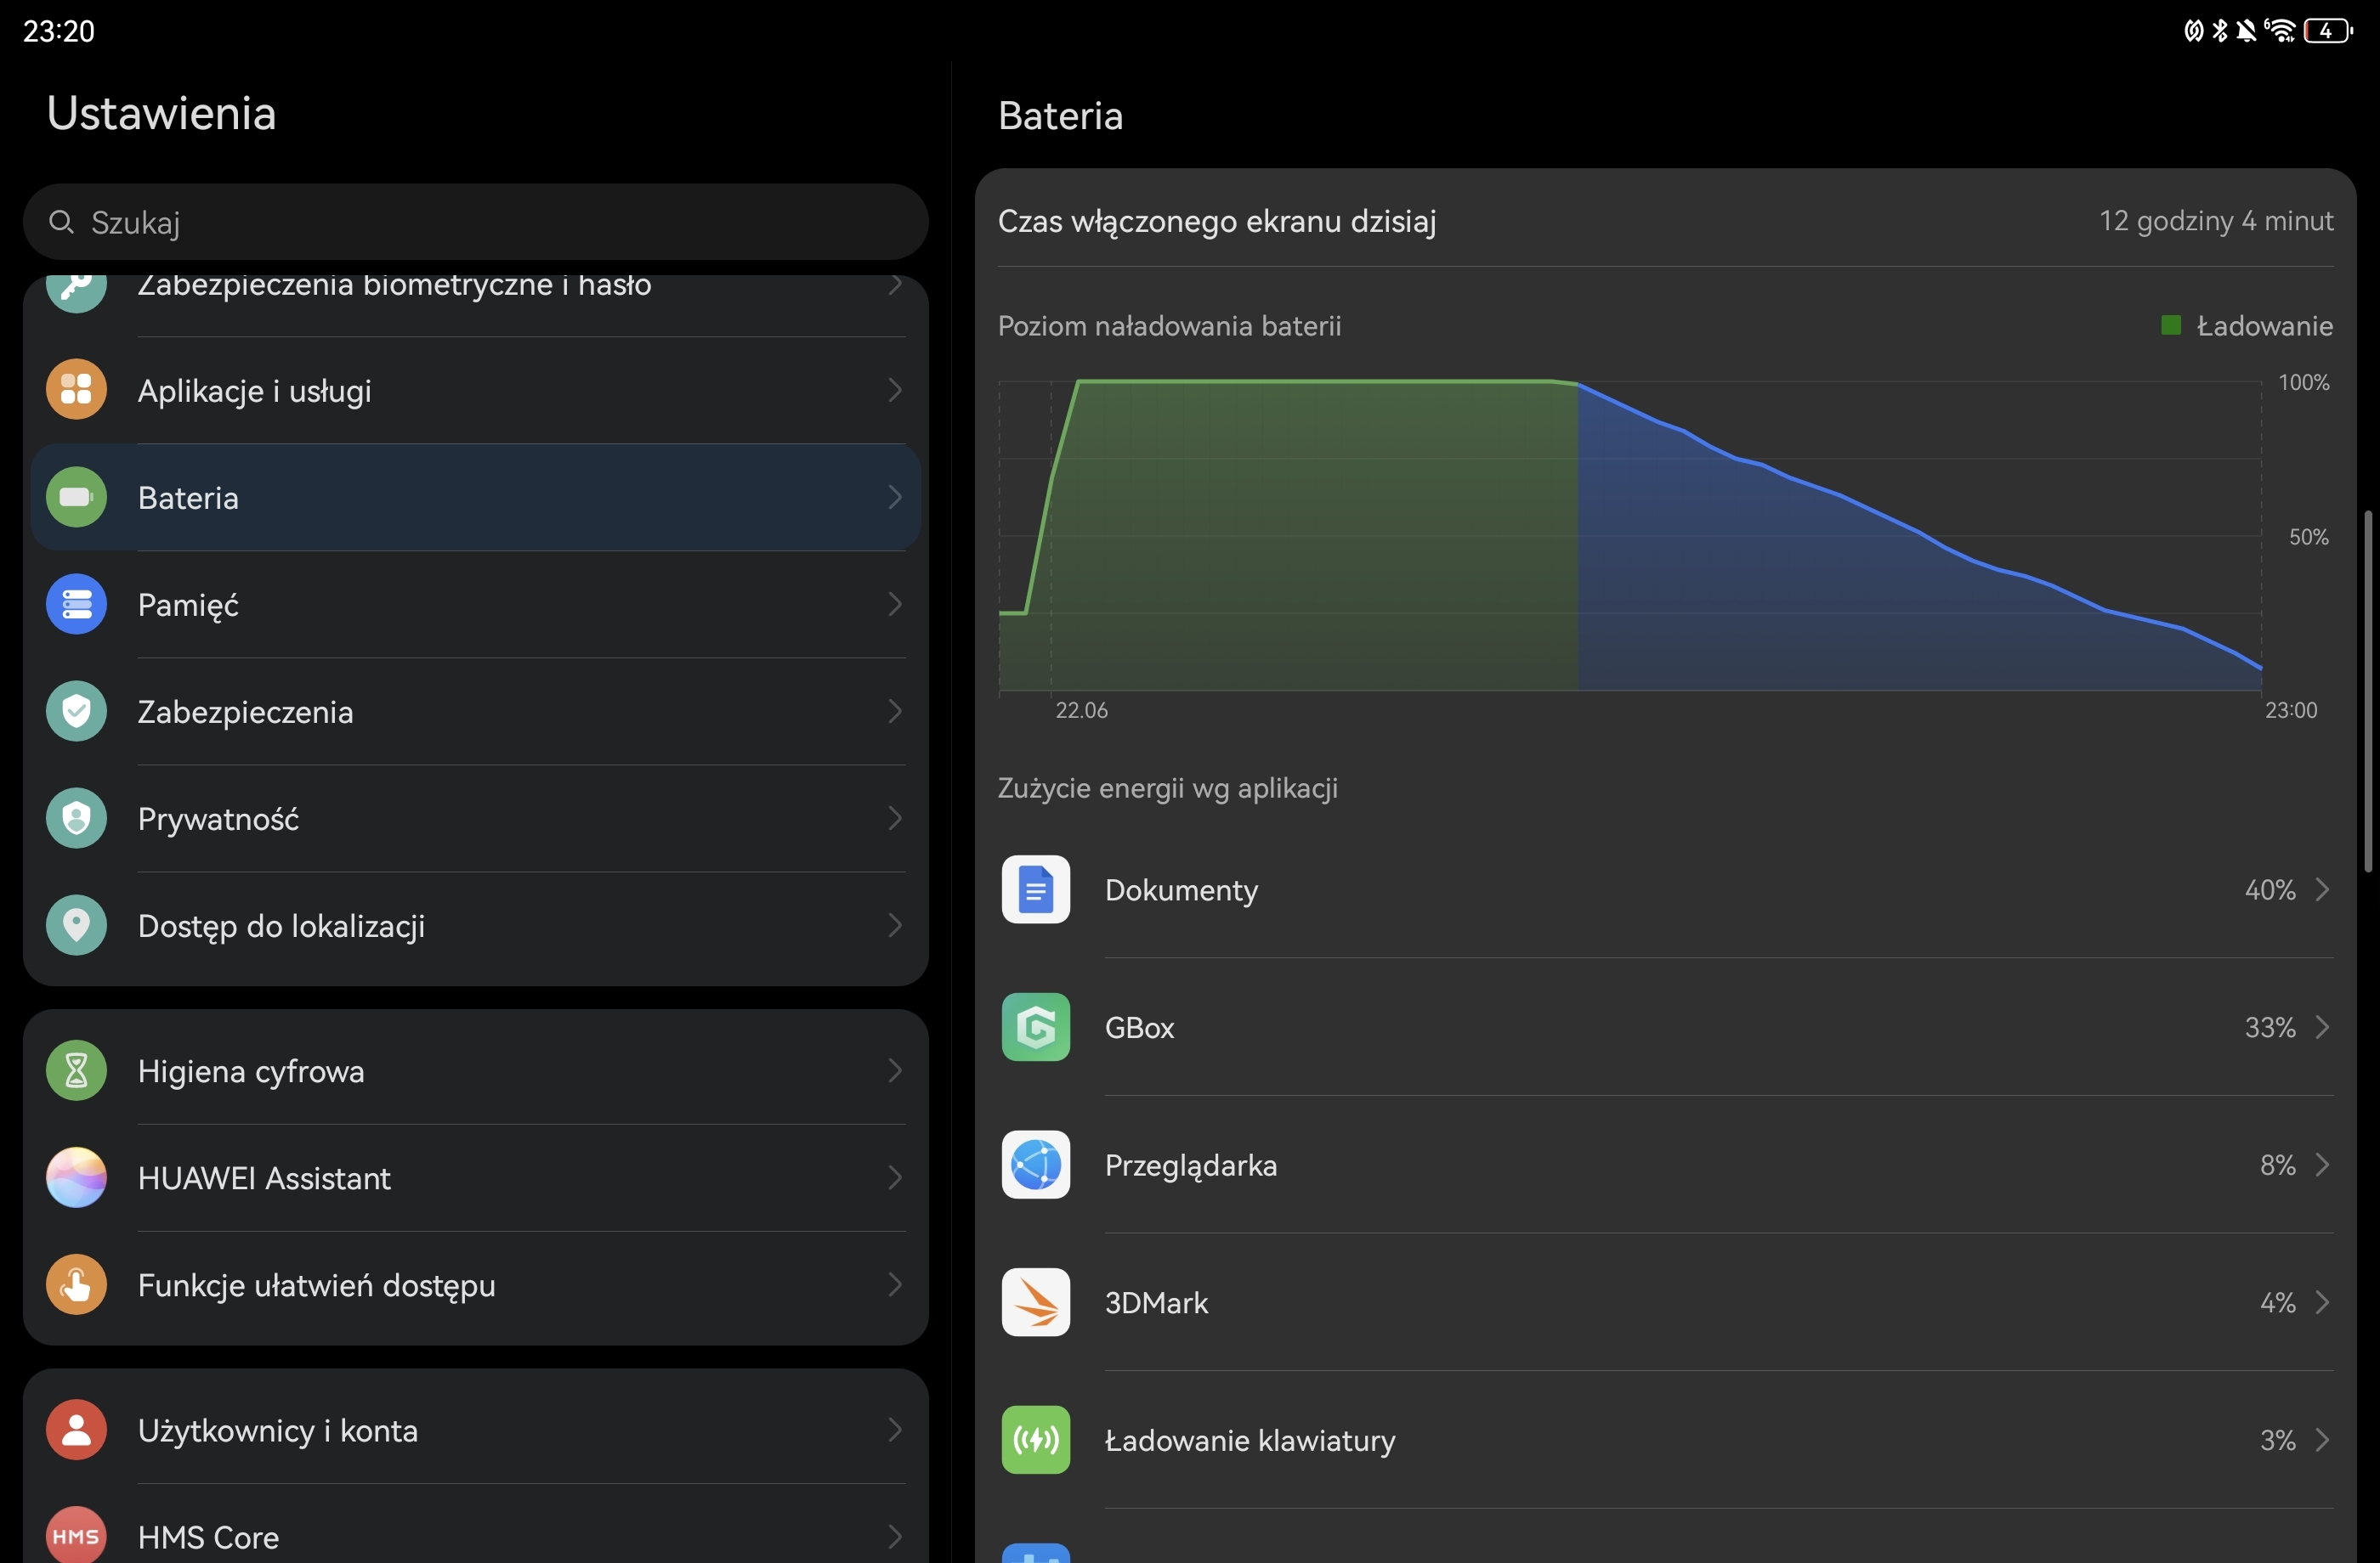
Task: Expand GBox usage details chevron
Action: [x=2322, y=1026]
